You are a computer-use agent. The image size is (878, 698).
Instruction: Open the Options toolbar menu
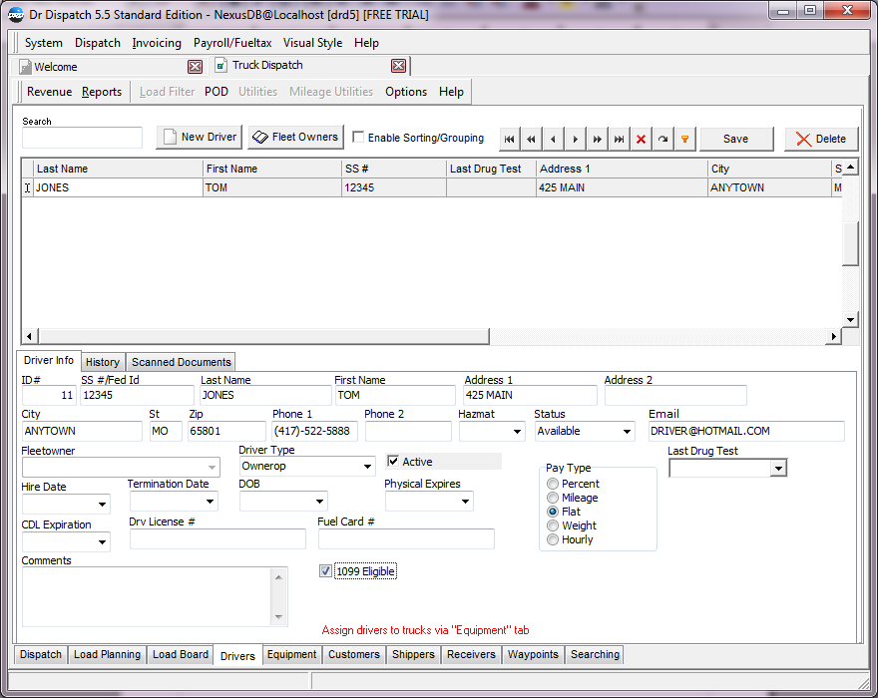coord(406,92)
